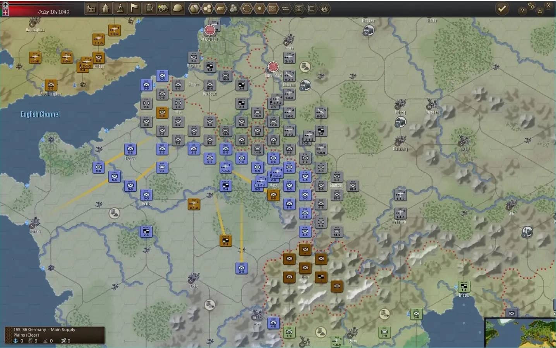Open the clipboard reports screen

149,8
